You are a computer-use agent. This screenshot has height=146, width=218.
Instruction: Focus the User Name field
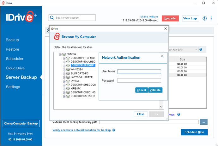[139, 72]
